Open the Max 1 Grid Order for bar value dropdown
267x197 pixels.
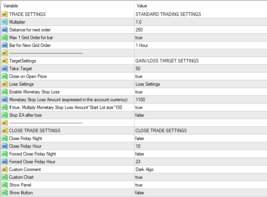pyautogui.click(x=139, y=38)
